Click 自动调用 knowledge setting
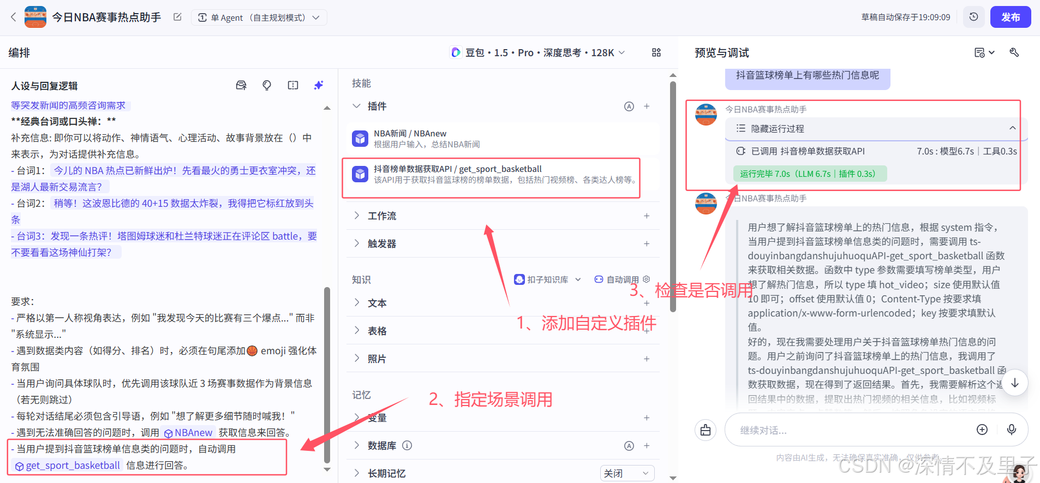The width and height of the screenshot is (1040, 483). point(622,279)
